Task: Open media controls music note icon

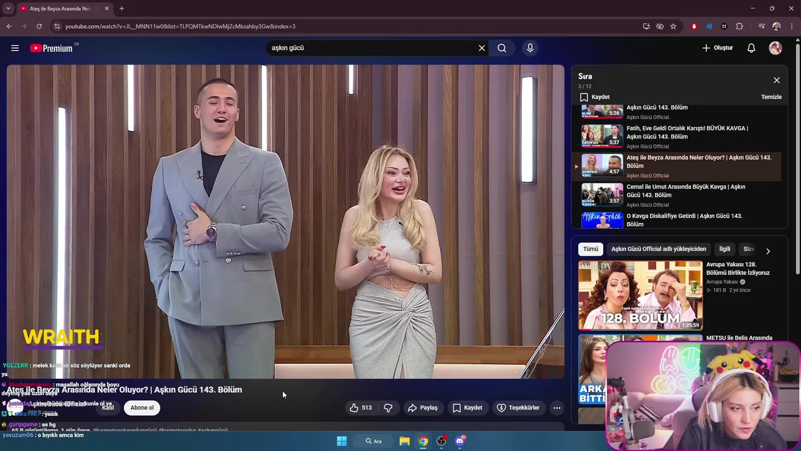Action: [762, 26]
